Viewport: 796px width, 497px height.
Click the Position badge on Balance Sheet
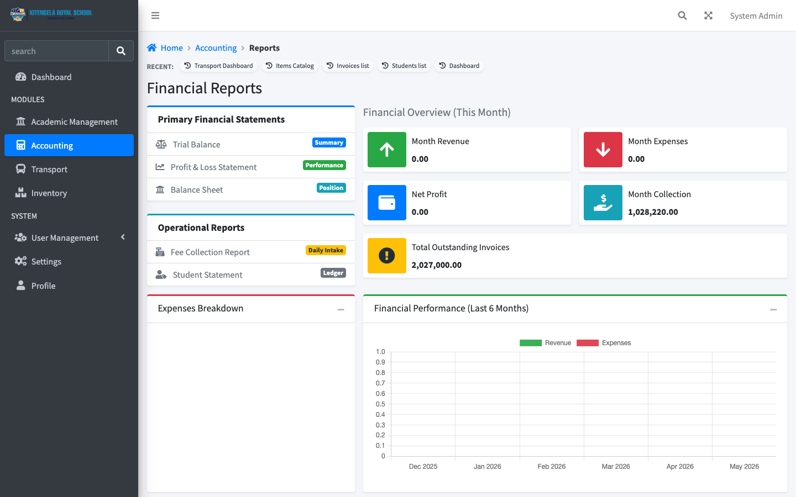coord(331,188)
